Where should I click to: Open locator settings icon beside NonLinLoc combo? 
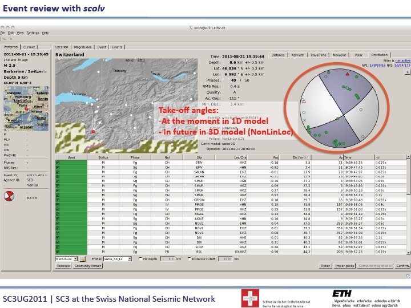pyautogui.click(x=82, y=259)
